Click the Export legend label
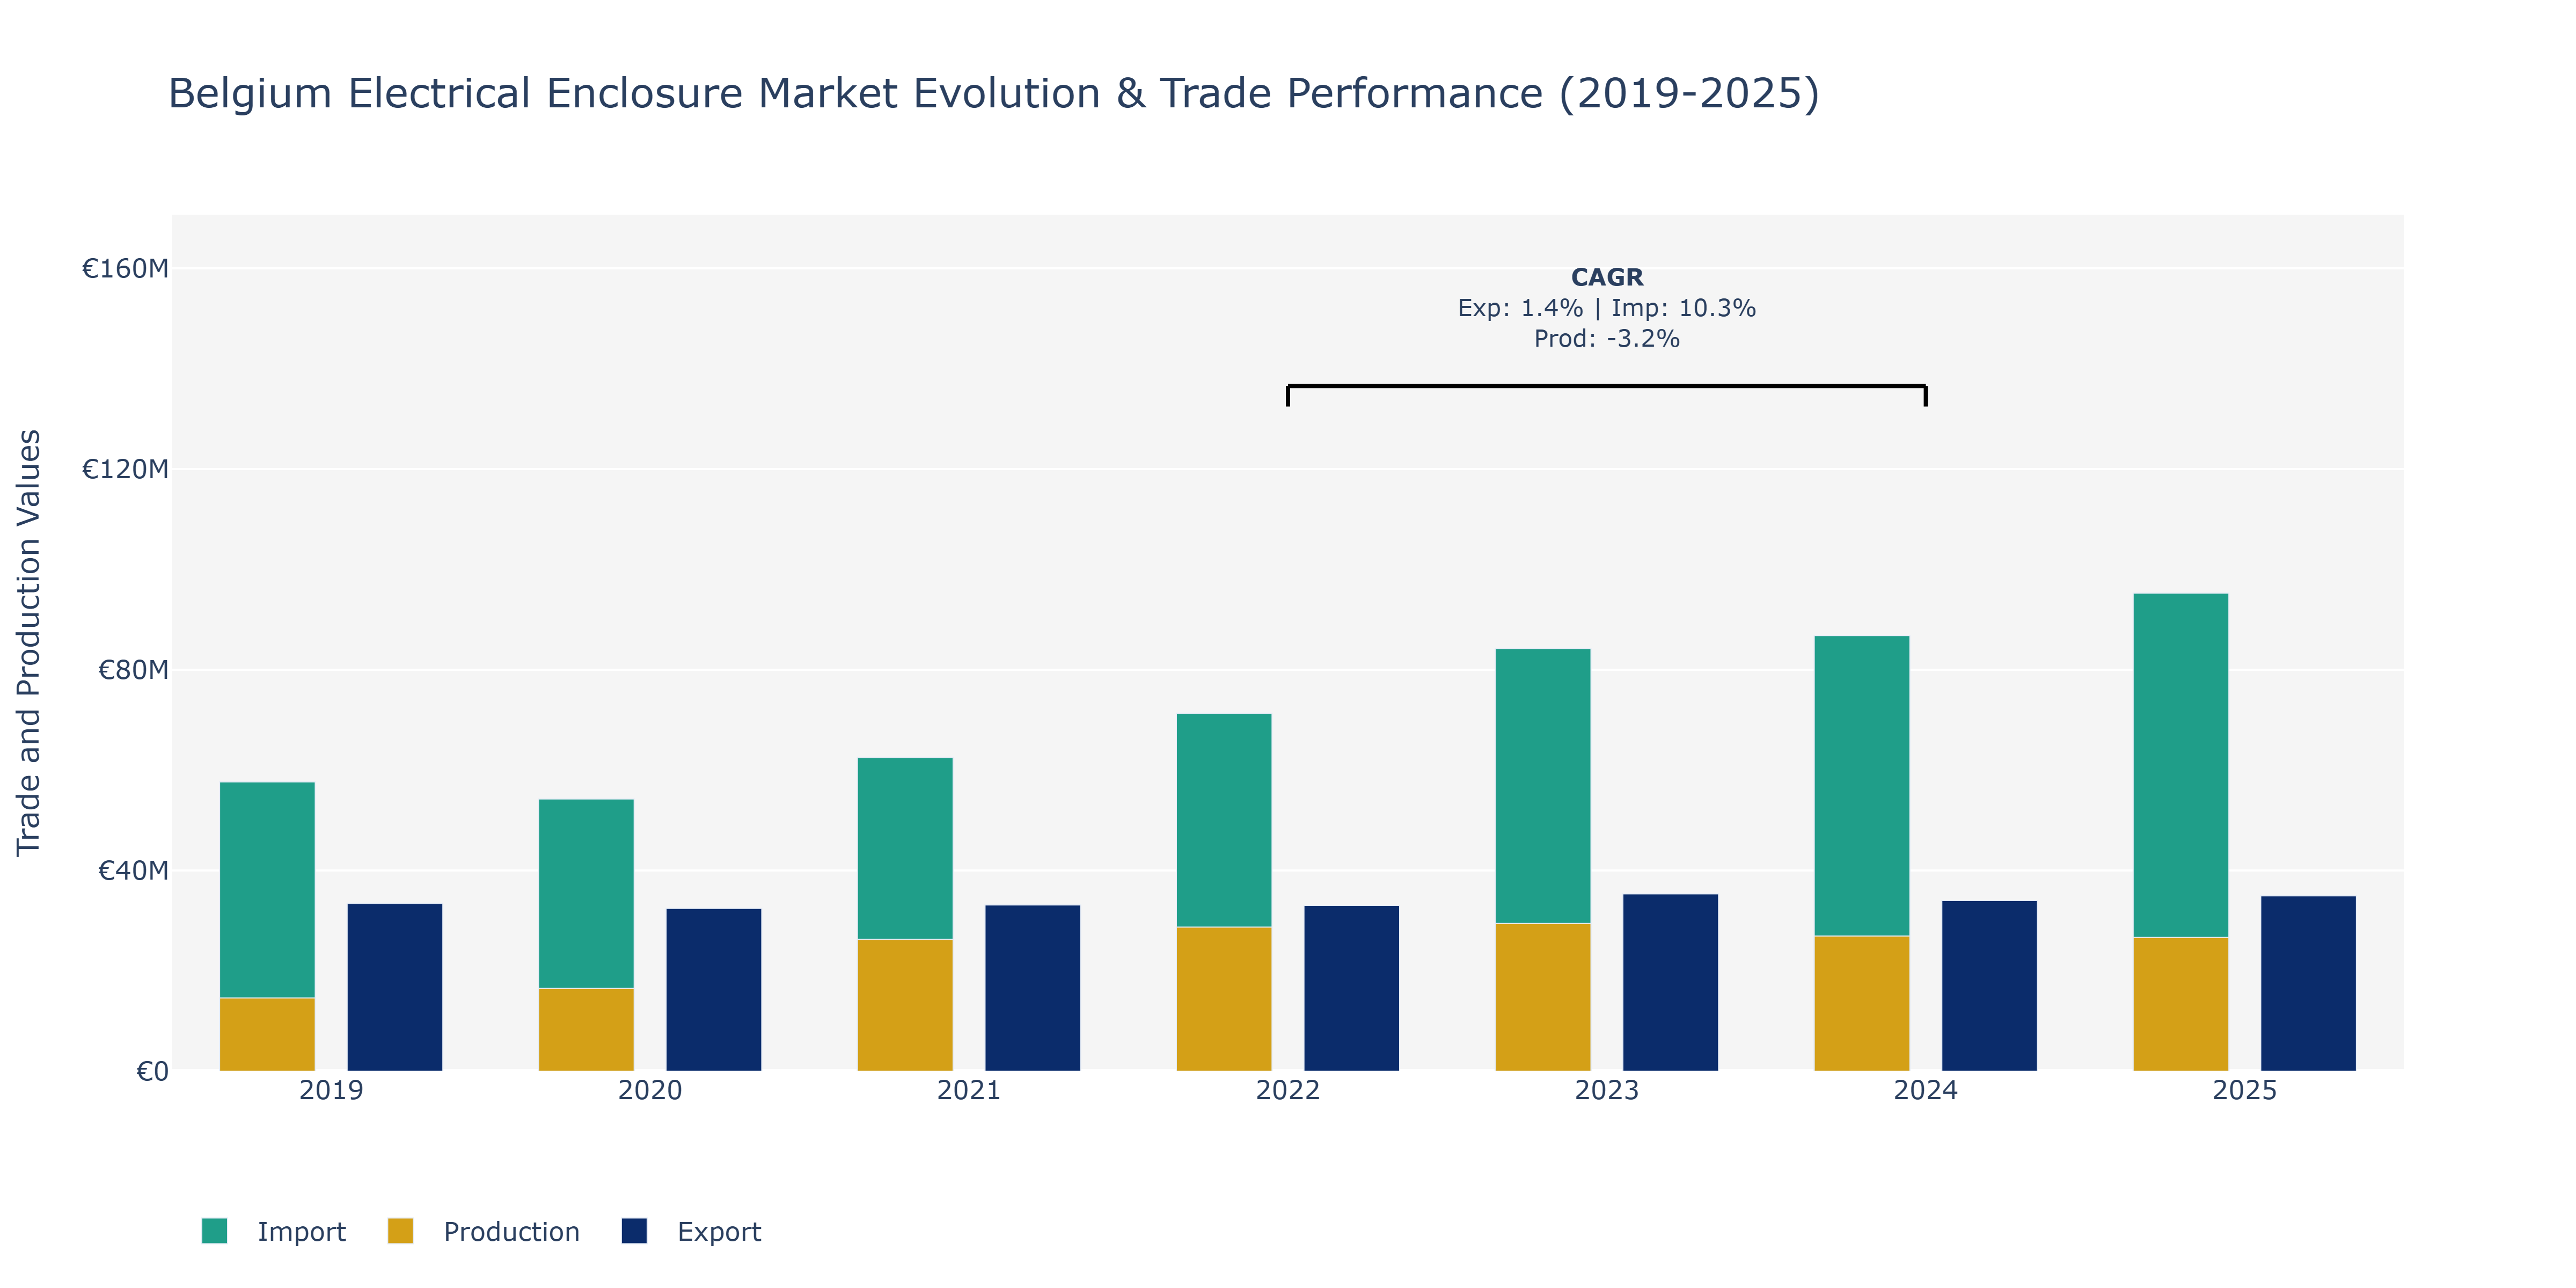Screen dimensions: 2576x1288 pos(719,1232)
